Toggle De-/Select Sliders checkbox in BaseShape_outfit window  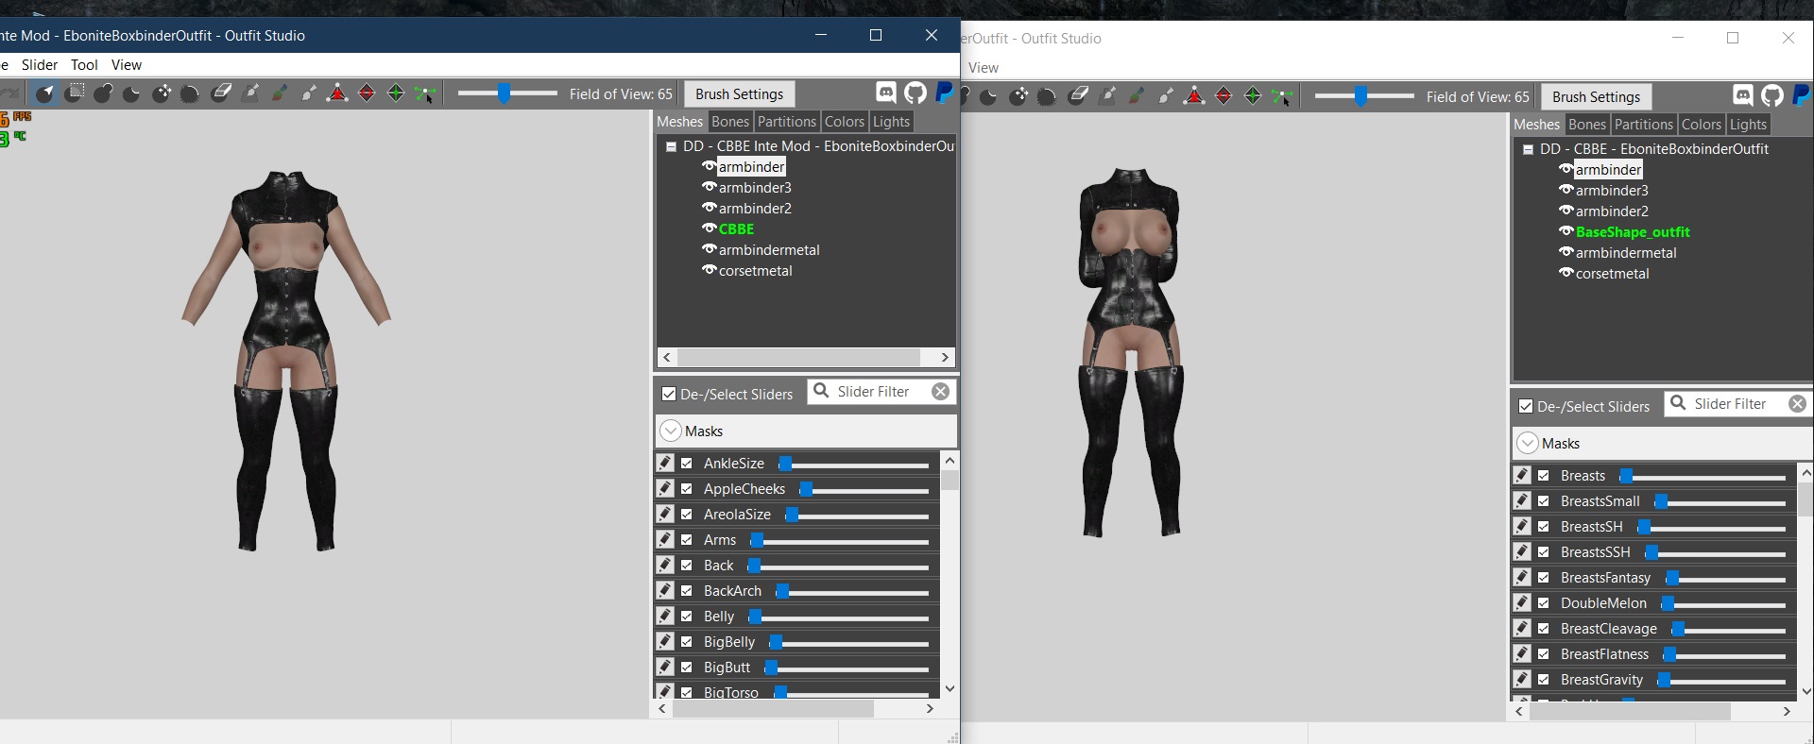1526,406
